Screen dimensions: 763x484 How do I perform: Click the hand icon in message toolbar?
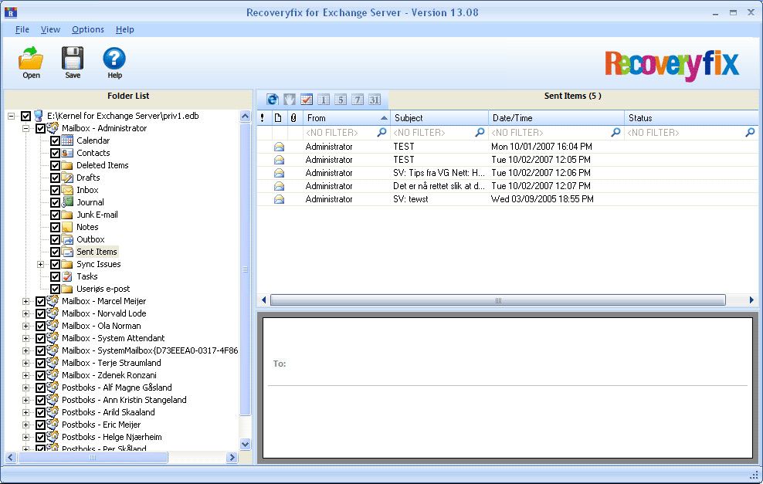pyautogui.click(x=290, y=100)
